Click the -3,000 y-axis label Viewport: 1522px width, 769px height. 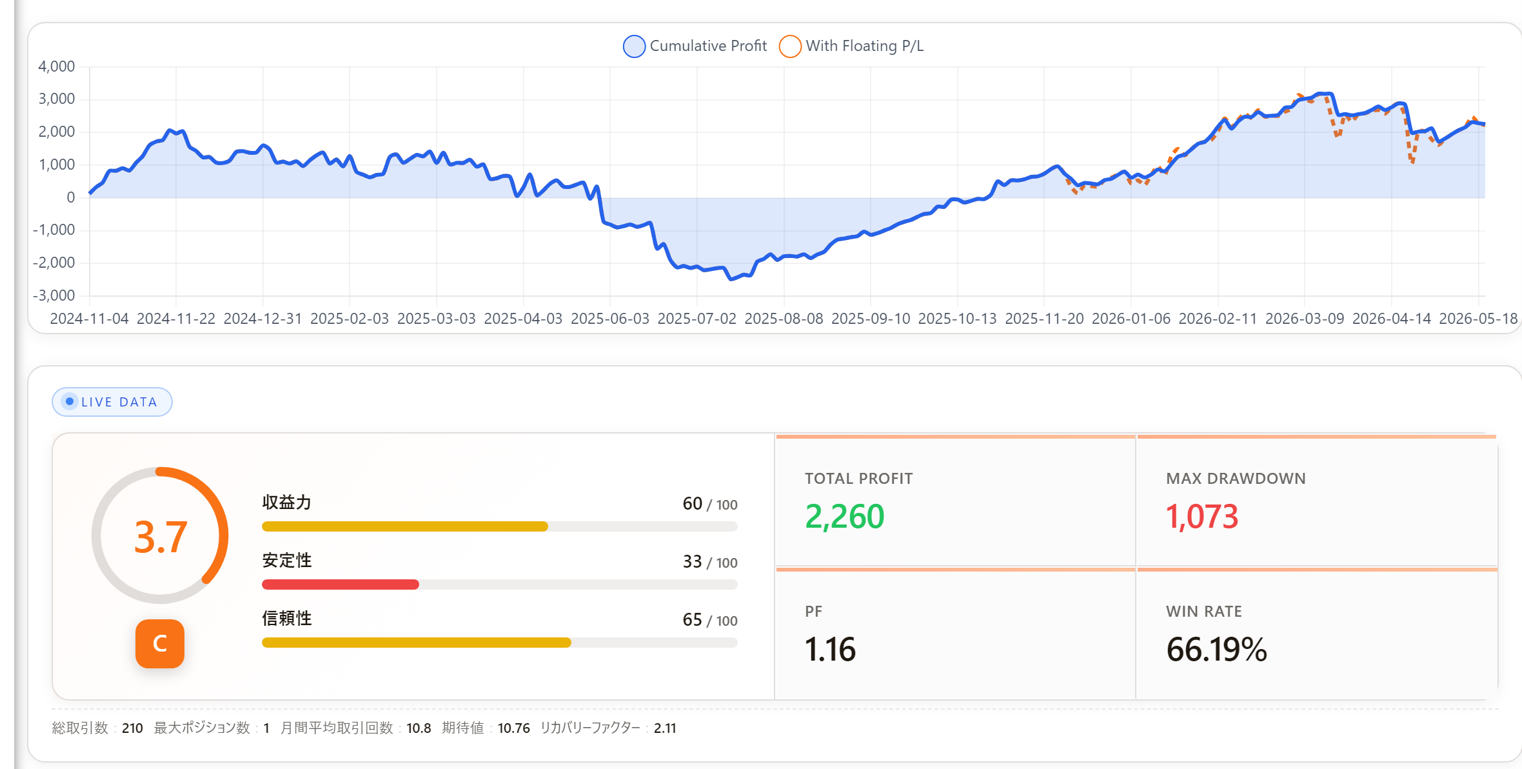[54, 295]
